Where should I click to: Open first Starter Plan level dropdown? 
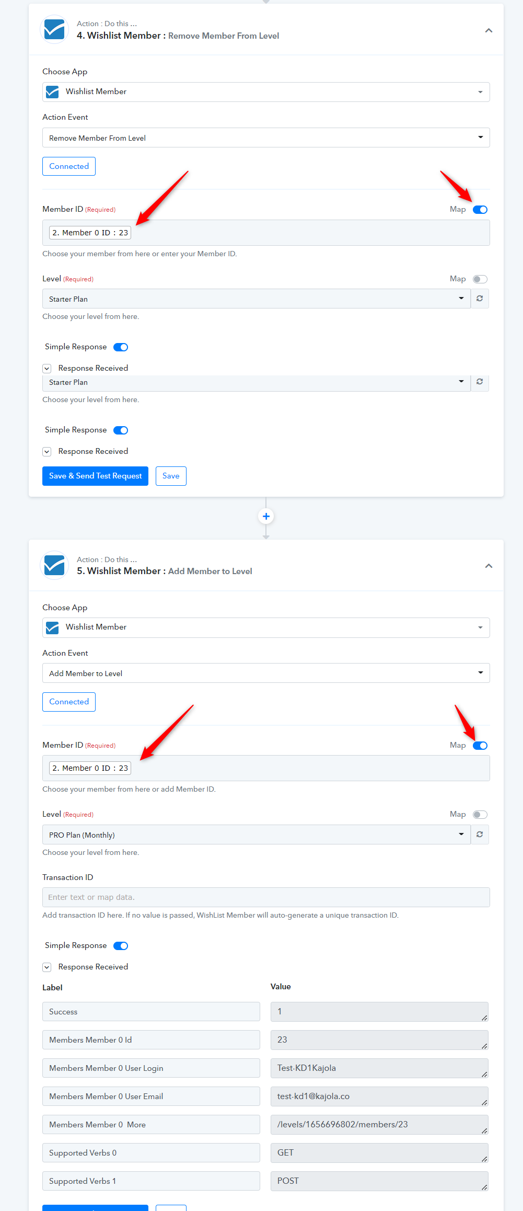[257, 299]
